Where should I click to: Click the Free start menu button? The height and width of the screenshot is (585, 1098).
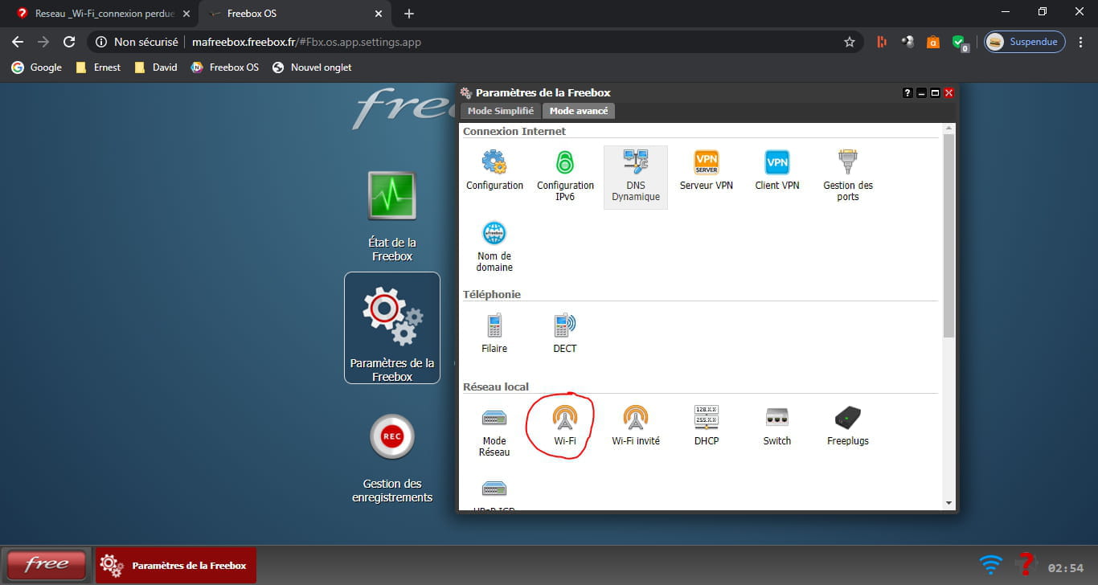tap(47, 565)
